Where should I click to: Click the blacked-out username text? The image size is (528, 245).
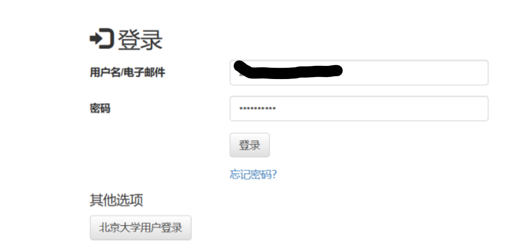pos(288,70)
